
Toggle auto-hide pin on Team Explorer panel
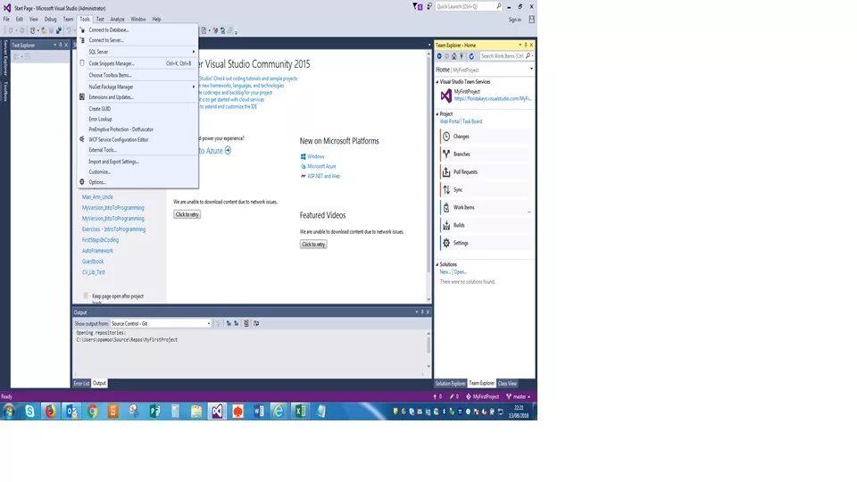point(526,45)
